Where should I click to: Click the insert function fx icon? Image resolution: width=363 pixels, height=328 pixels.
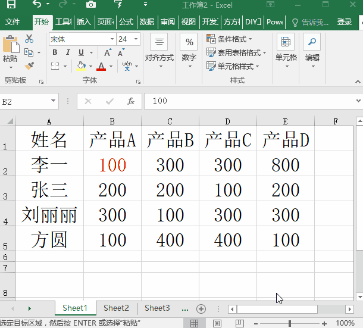[131, 101]
